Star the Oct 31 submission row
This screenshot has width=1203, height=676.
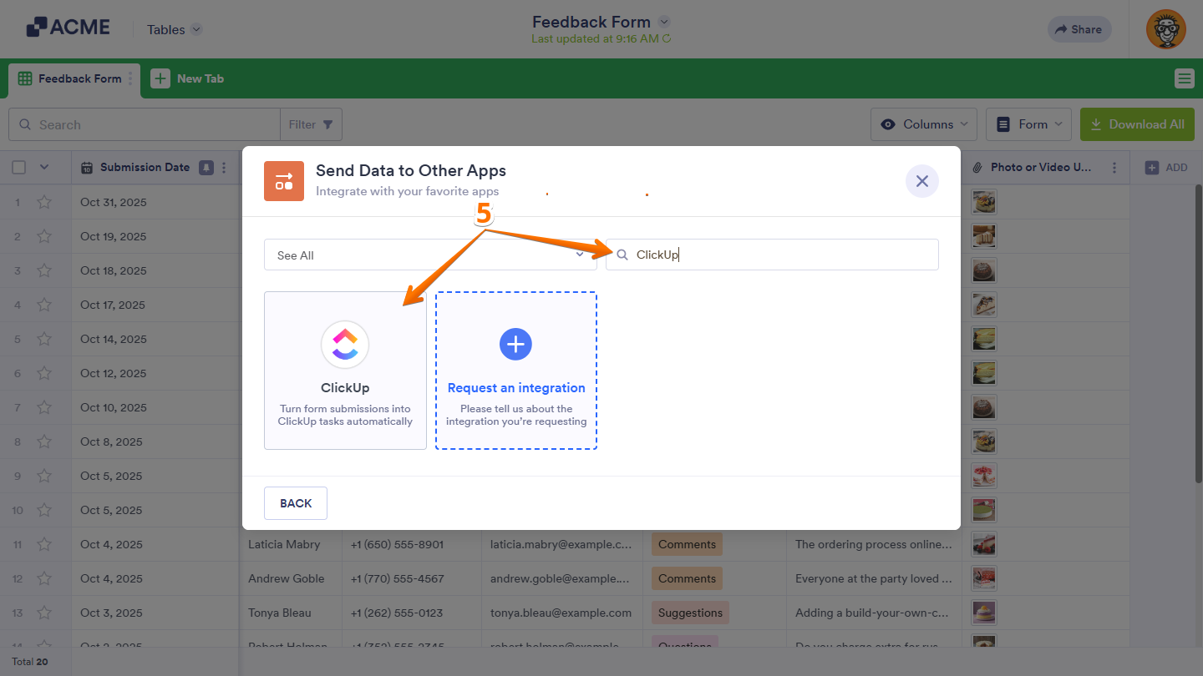(x=44, y=202)
